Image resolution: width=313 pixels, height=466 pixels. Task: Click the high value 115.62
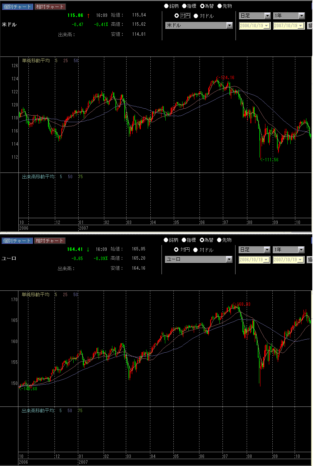point(139,24)
